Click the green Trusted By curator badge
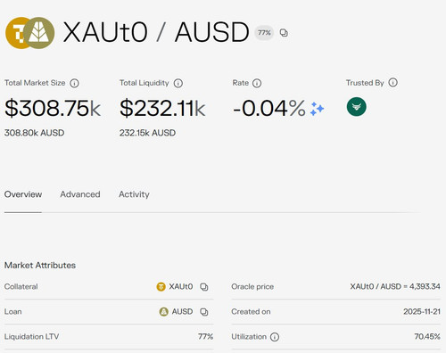This screenshot has width=446, height=353. pyautogui.click(x=357, y=107)
